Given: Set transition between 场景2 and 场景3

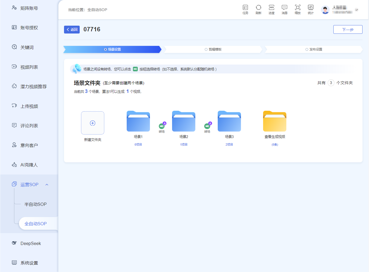Looking at the screenshot, I should point(207,126).
